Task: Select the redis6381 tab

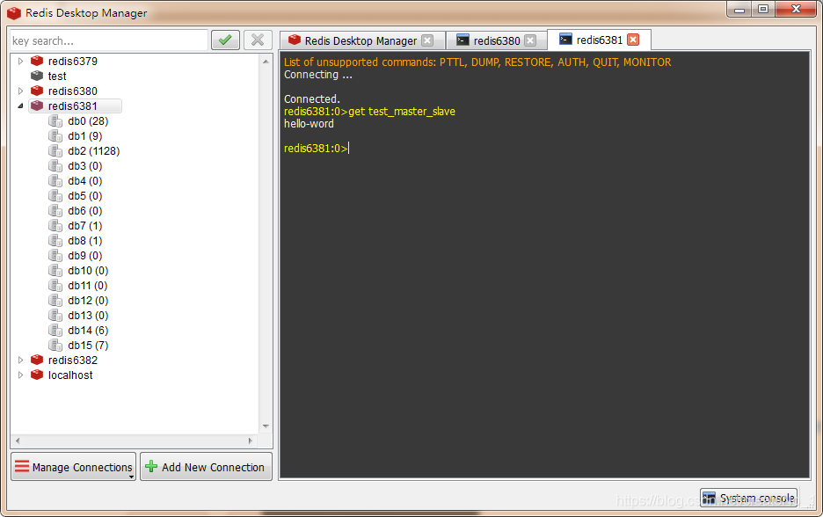Action: coord(599,40)
